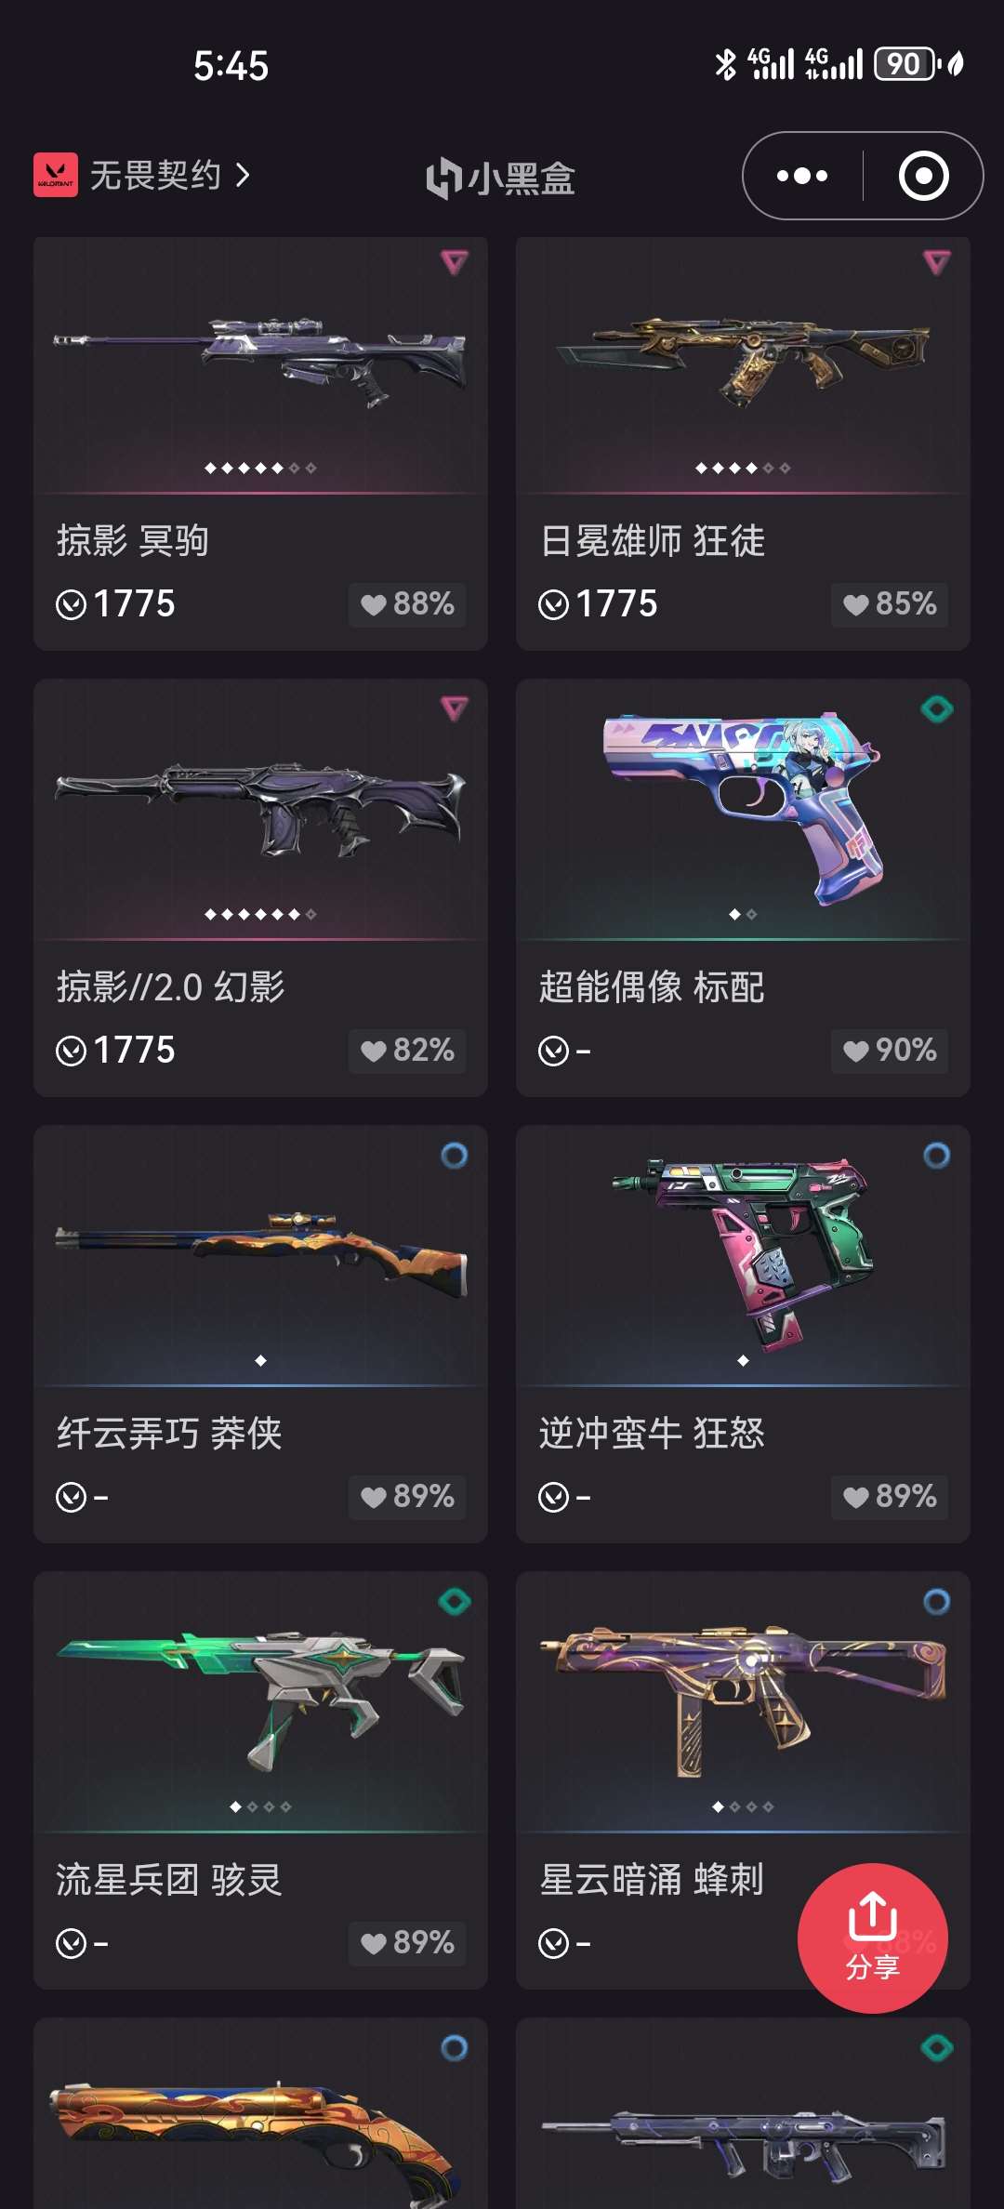Open the mini-program three-dot menu
Viewport: 1004px width, 2209px height.
[802, 176]
